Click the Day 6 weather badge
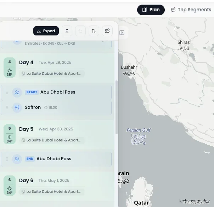This screenshot has height=207, width=214. point(10,186)
